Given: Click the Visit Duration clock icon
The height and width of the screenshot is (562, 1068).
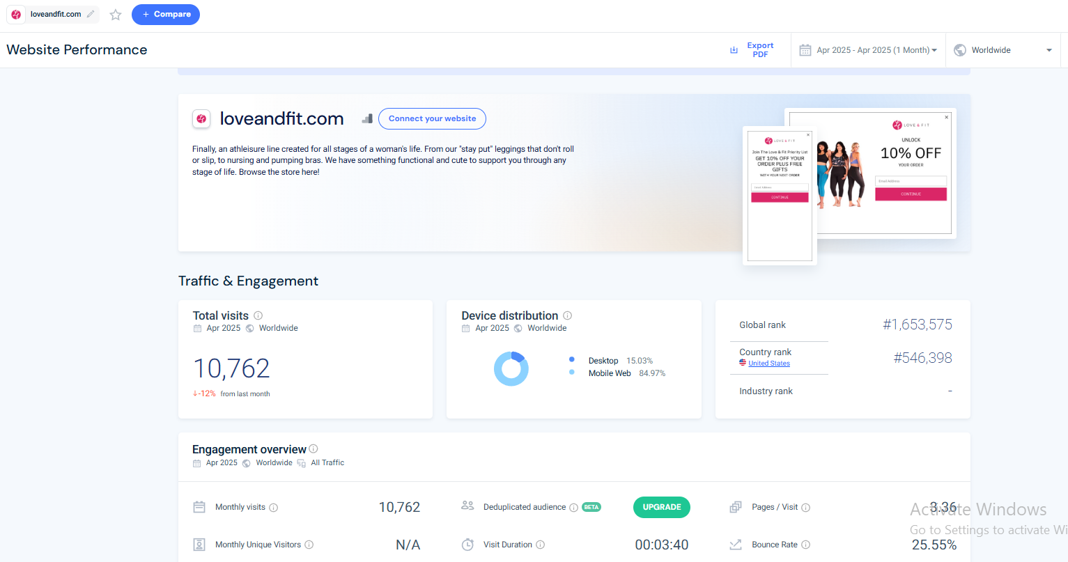Looking at the screenshot, I should [468, 545].
